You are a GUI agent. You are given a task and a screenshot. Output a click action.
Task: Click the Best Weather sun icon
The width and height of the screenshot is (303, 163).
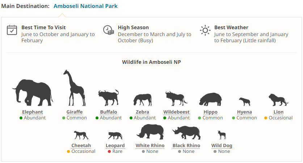coord(205,30)
